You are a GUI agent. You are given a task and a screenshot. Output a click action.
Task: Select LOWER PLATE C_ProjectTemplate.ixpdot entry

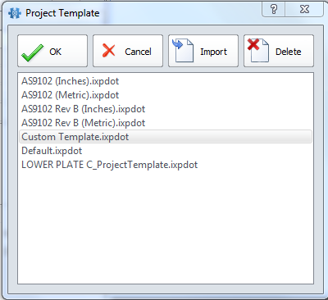[x=109, y=165]
